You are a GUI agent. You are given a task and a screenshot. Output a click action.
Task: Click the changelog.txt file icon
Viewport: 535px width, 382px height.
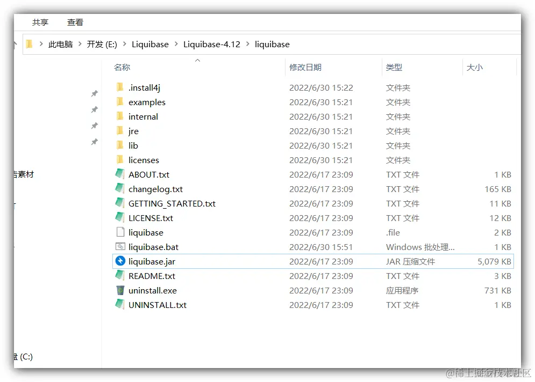tap(120, 188)
